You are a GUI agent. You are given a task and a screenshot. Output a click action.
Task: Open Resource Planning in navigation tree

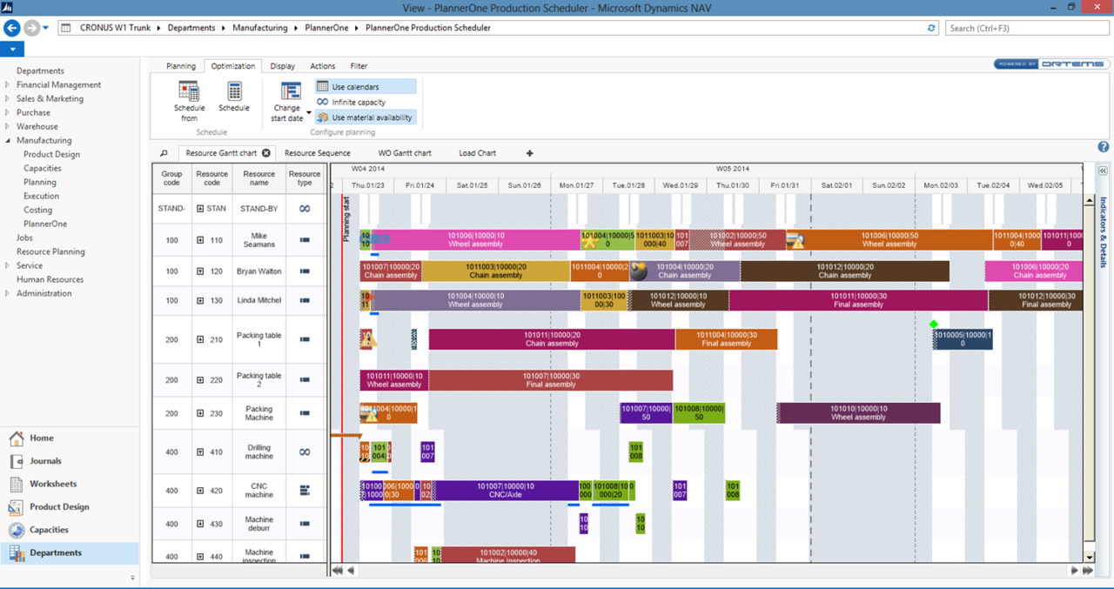(x=50, y=251)
